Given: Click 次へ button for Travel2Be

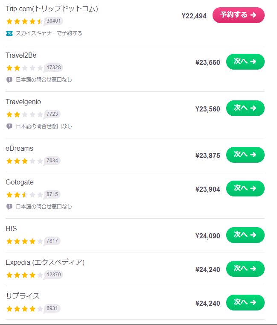Looking at the screenshot, I should pos(245,61).
